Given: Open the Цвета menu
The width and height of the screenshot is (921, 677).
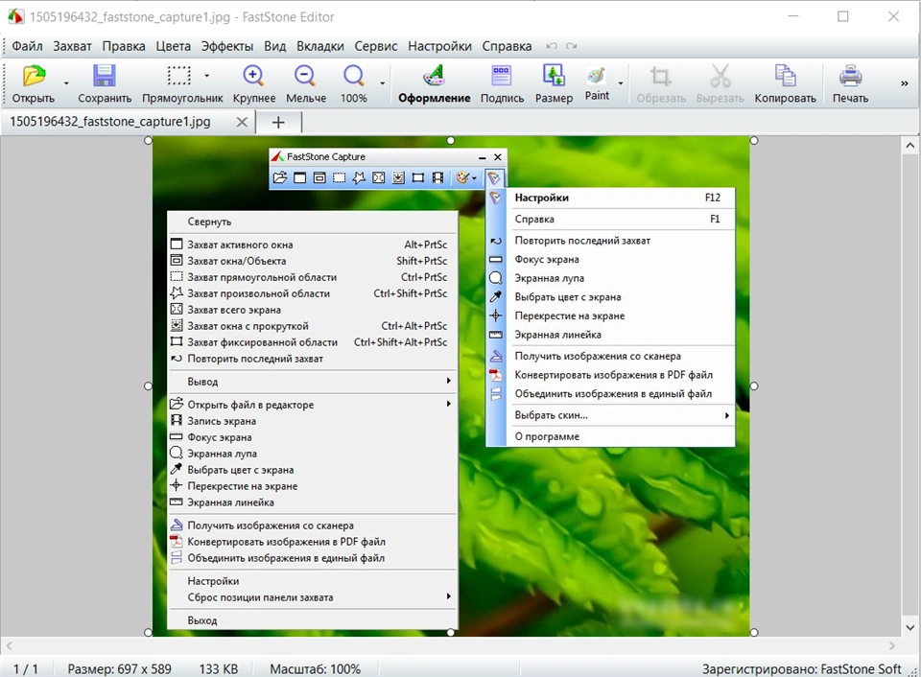Looking at the screenshot, I should pos(174,46).
